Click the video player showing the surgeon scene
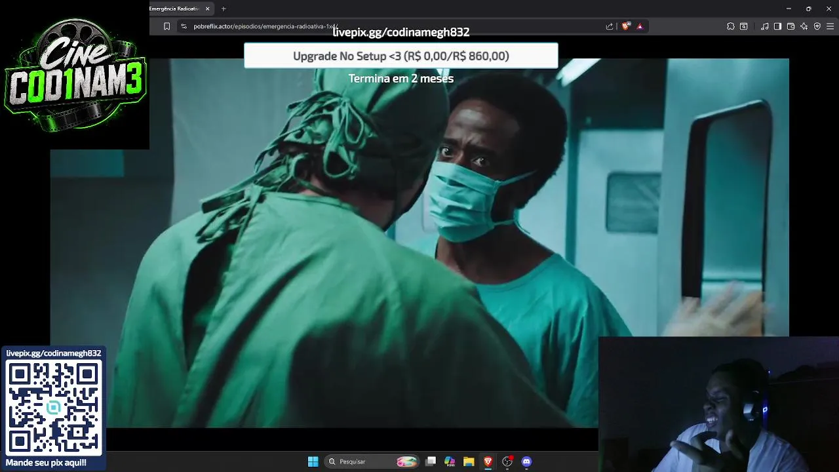839x472 pixels. pos(419,243)
